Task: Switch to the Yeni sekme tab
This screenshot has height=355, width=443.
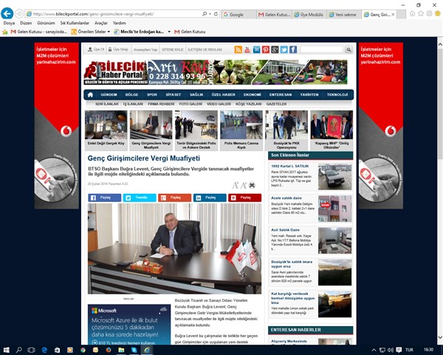Action: (343, 14)
